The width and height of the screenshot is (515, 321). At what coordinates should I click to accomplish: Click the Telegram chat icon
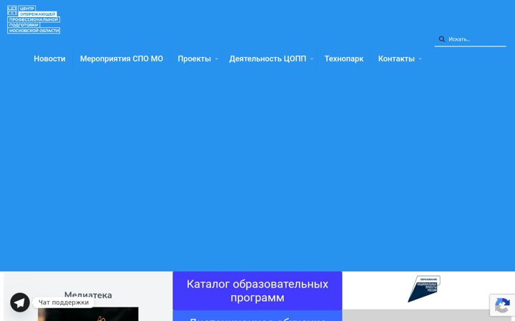(20, 302)
